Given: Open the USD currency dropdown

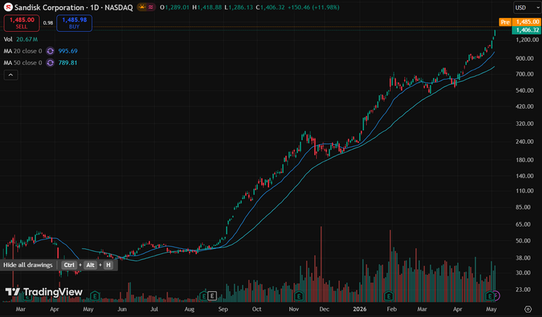Looking at the screenshot, I should point(527,8).
